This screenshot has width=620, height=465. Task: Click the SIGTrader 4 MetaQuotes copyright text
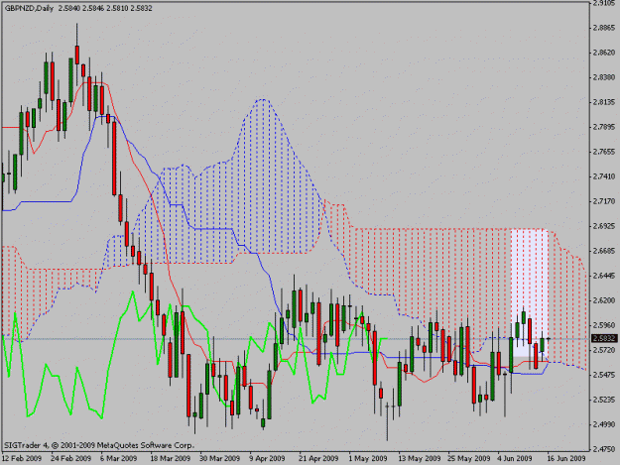tap(99, 445)
